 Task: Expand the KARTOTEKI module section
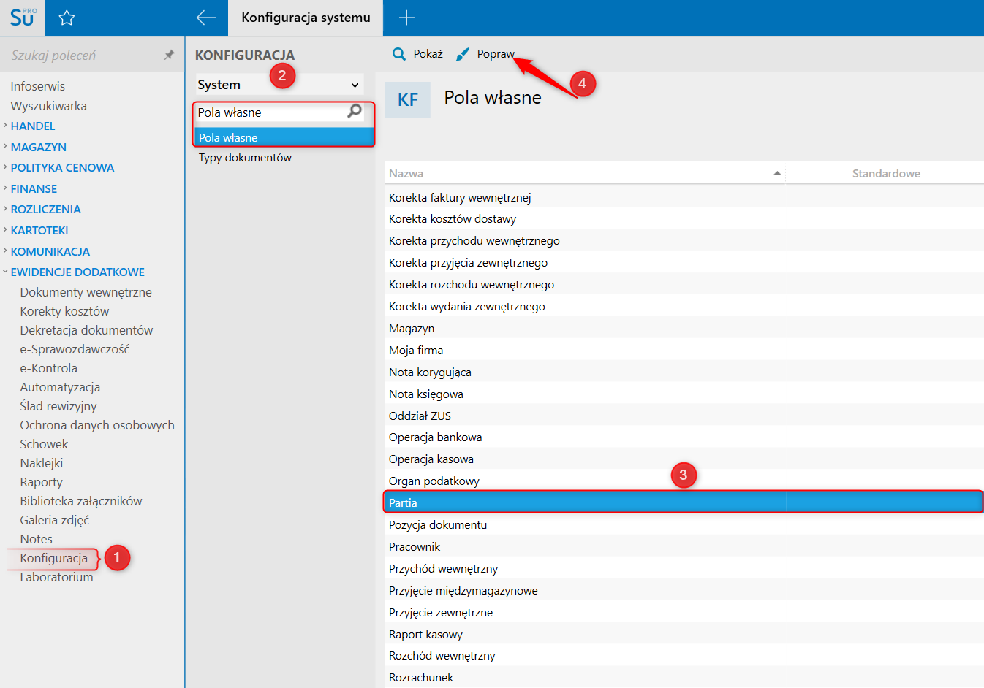[x=39, y=230]
